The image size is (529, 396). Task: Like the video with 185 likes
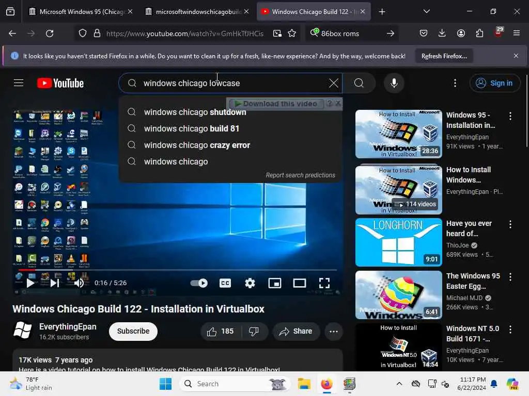point(221,332)
